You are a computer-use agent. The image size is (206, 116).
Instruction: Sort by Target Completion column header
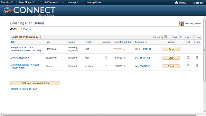tap(122, 42)
